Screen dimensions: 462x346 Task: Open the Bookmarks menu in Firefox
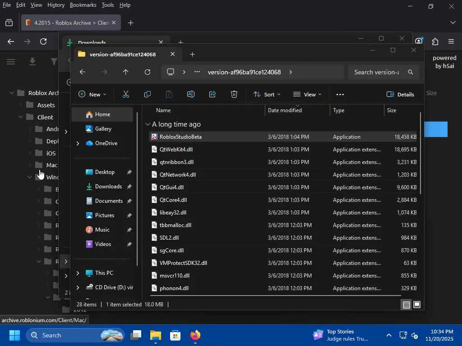(x=83, y=5)
